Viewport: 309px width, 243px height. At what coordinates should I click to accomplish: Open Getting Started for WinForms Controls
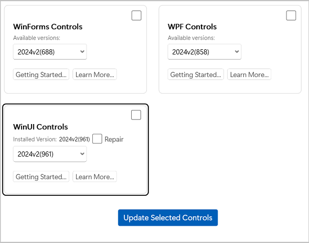coord(41,74)
